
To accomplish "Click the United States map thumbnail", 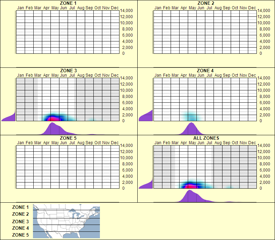I will [x=66, y=221].
